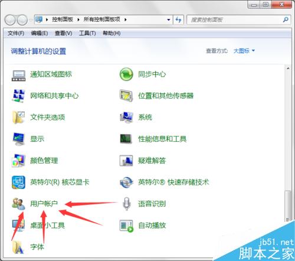The height and width of the screenshot is (261, 295).
Task: Click the 同步中心 link text
Action: click(x=152, y=74)
